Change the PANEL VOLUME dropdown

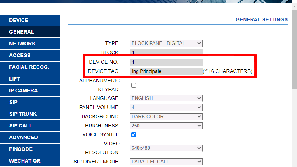pyautogui.click(x=166, y=107)
